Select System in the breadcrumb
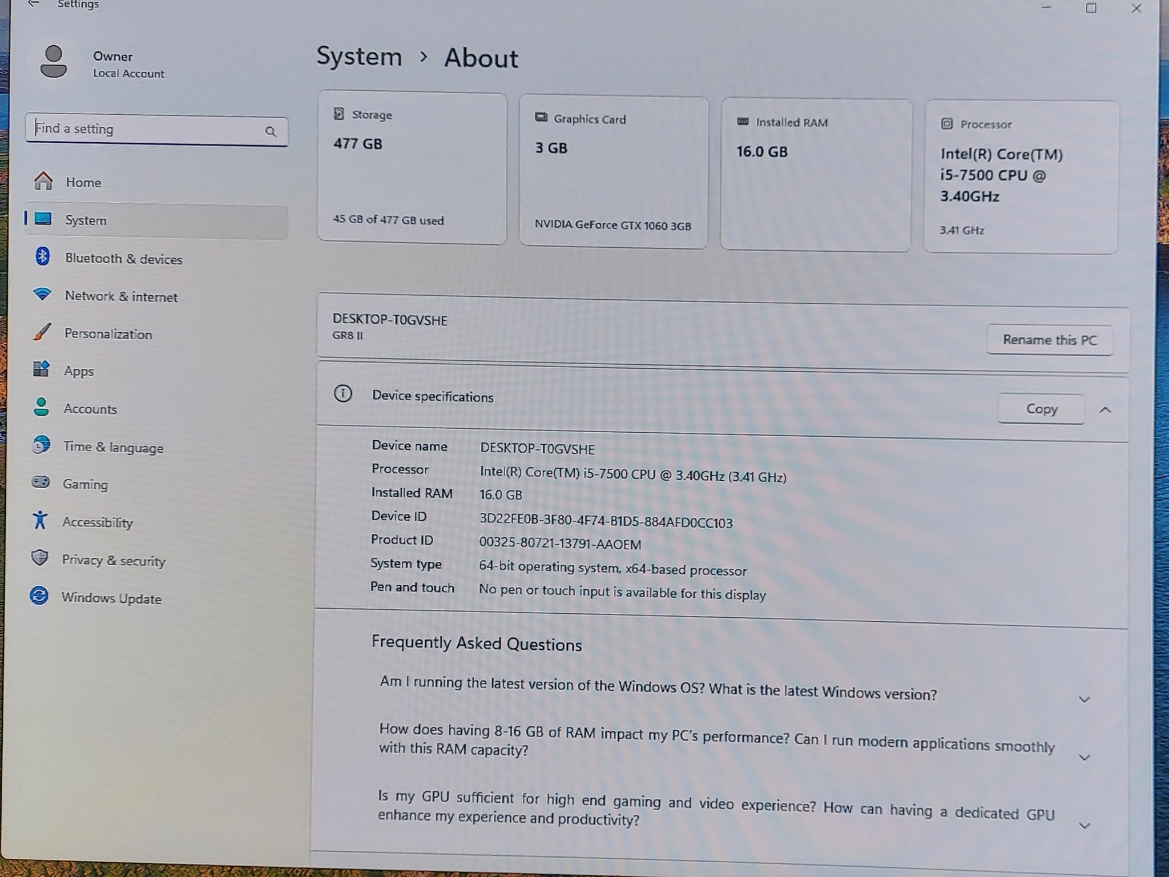 tap(359, 57)
